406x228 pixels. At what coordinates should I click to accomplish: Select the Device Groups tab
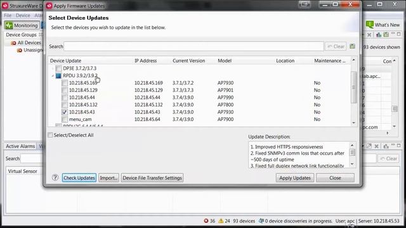[21, 35]
